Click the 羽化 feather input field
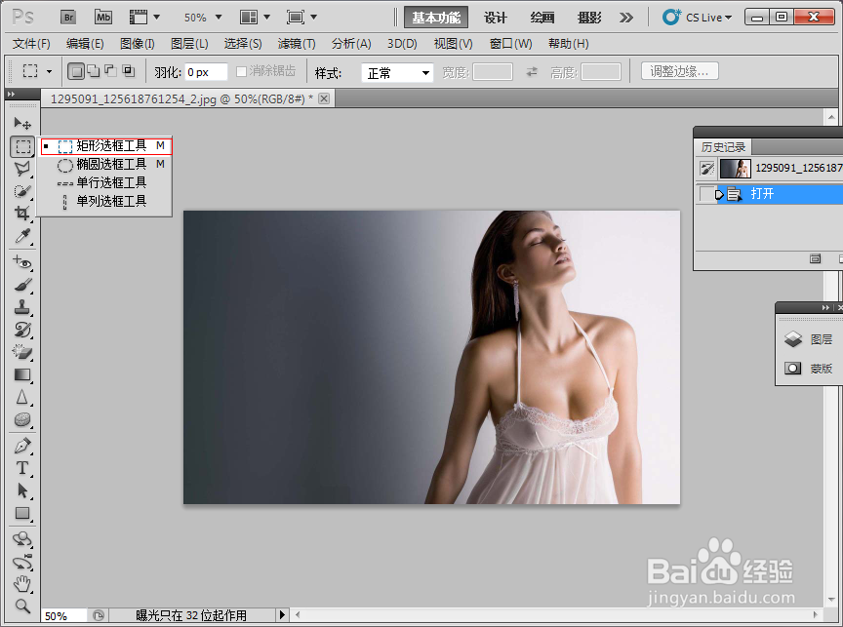 tap(205, 71)
